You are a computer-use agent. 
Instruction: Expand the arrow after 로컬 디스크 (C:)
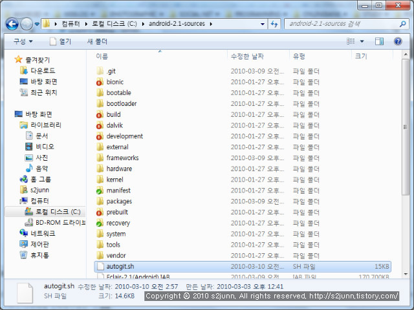pyautogui.click(x=143, y=24)
